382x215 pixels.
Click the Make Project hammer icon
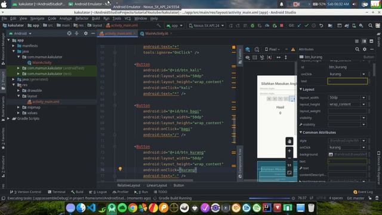tap(159, 25)
